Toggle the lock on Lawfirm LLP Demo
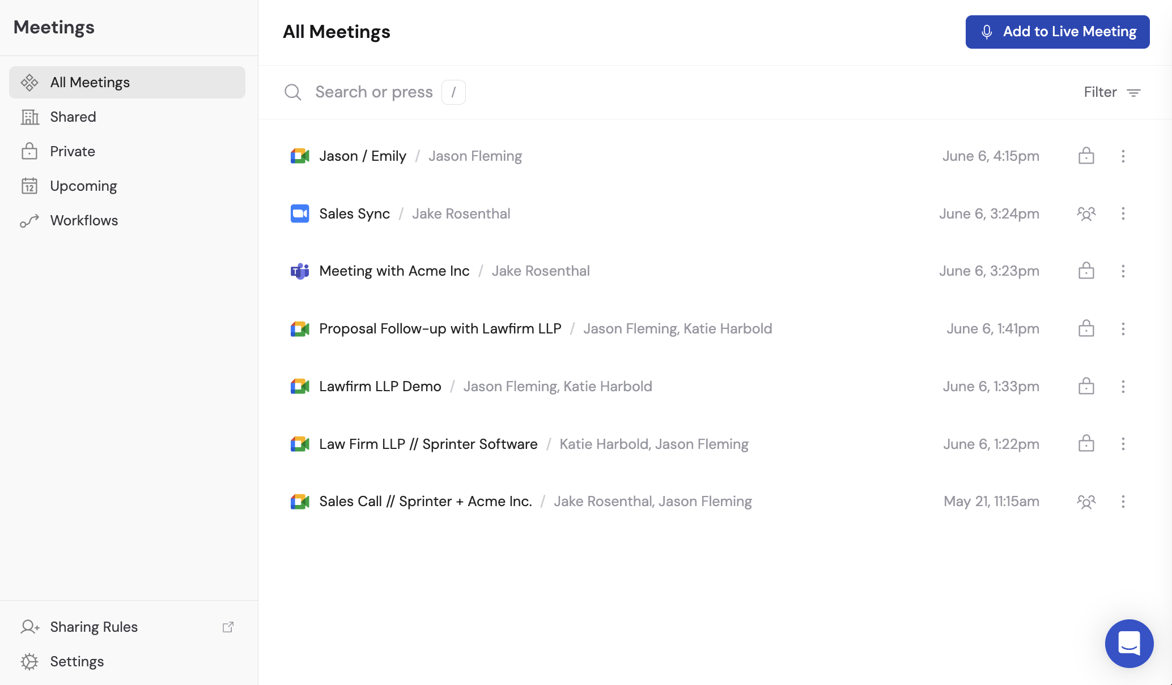This screenshot has height=685, width=1172. [x=1086, y=386]
